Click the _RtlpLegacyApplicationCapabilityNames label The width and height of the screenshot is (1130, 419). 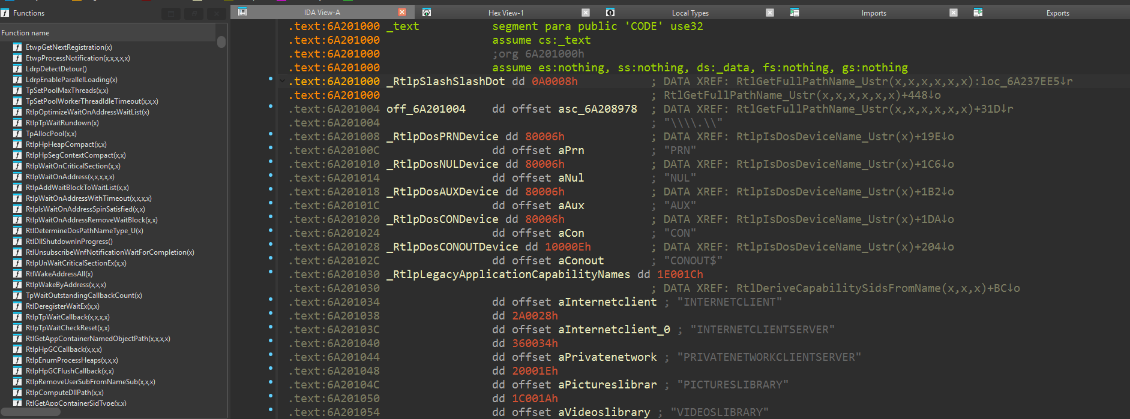coord(508,275)
